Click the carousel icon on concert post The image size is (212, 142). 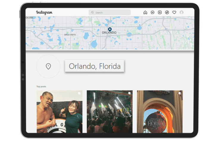[129, 93]
